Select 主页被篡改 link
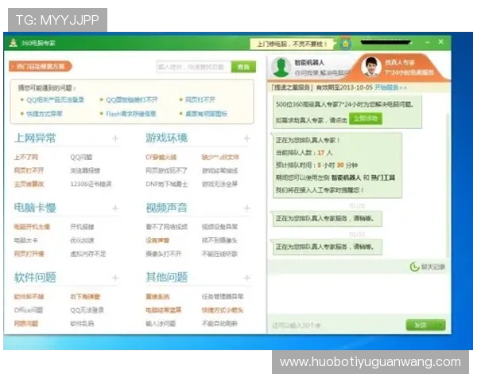Screen dimensions: 477x382 [29, 184]
